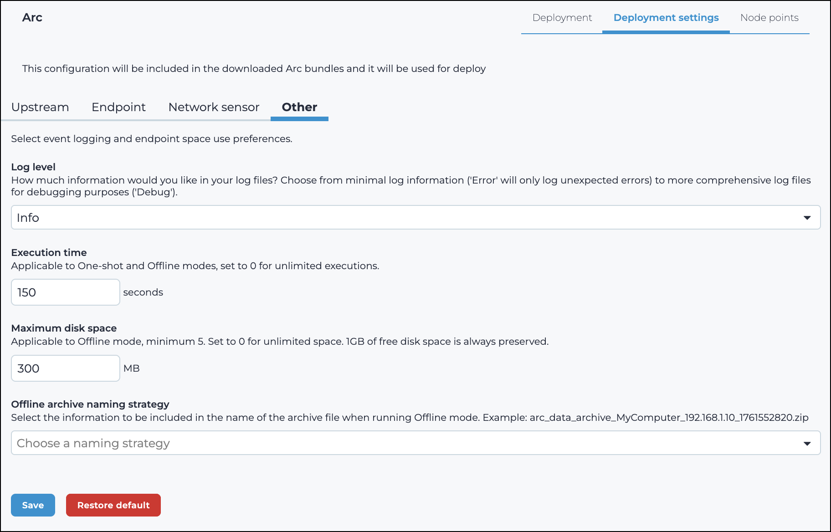Go to the Endpoint tab

(x=118, y=107)
